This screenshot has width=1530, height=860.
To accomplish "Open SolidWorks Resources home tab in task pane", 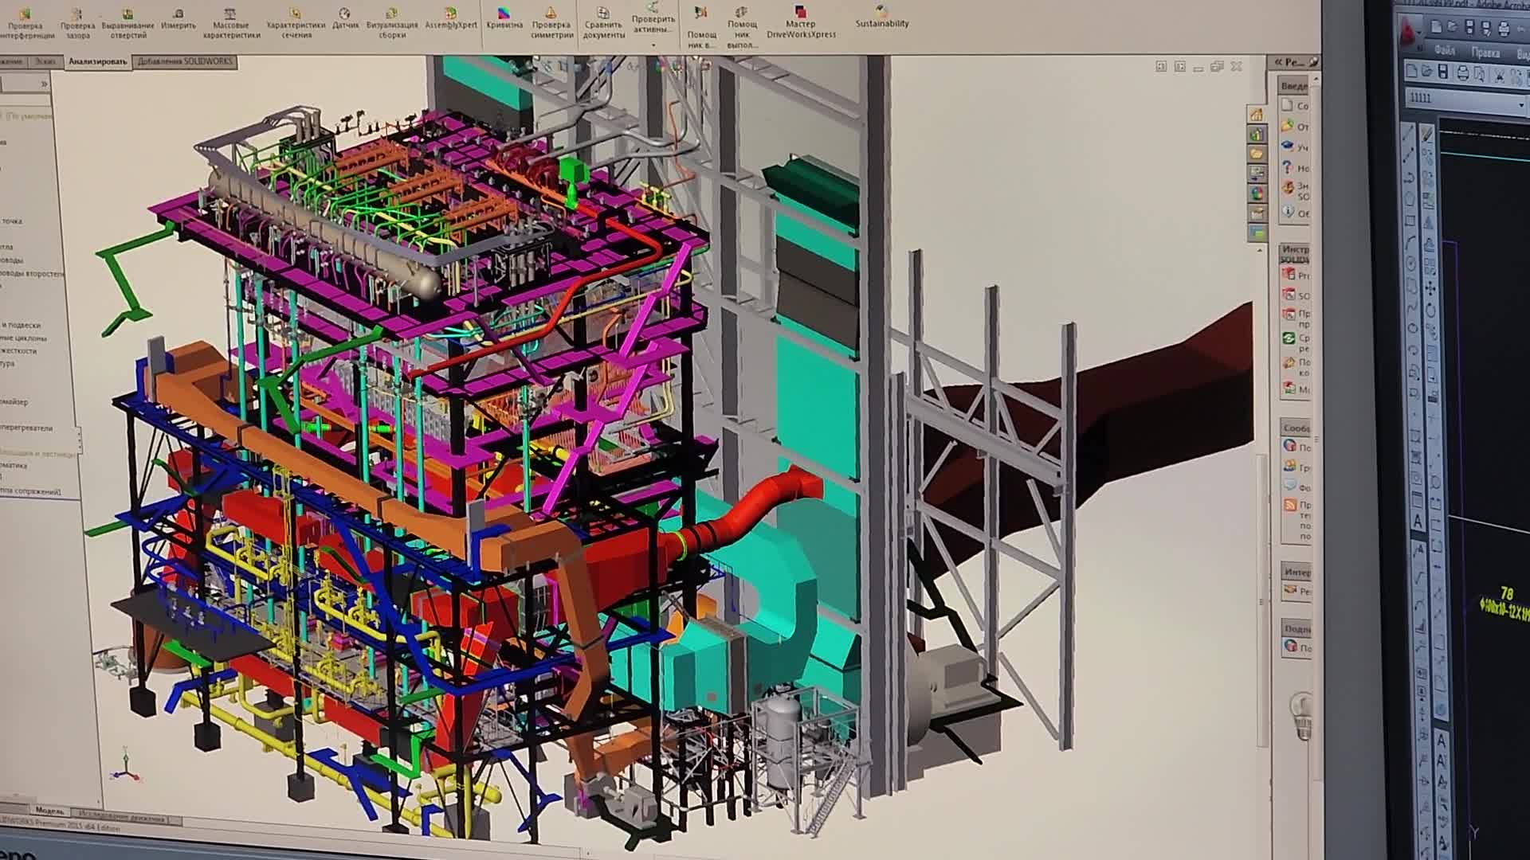I will tap(1257, 114).
